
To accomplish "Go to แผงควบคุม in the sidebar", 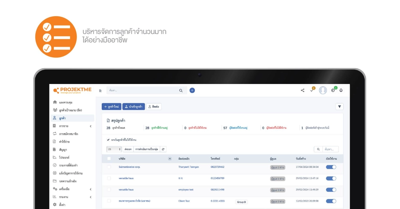I will (66, 102).
